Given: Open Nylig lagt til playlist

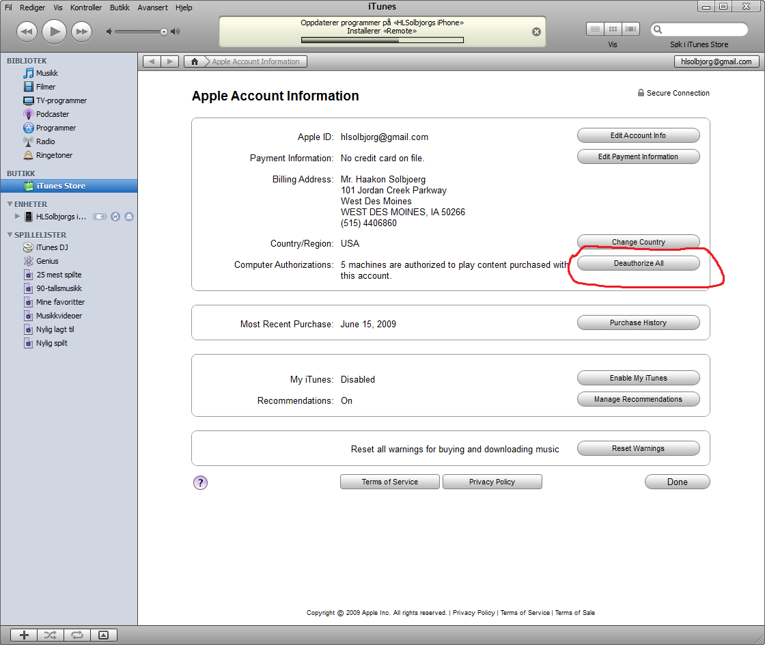Looking at the screenshot, I should (x=55, y=329).
